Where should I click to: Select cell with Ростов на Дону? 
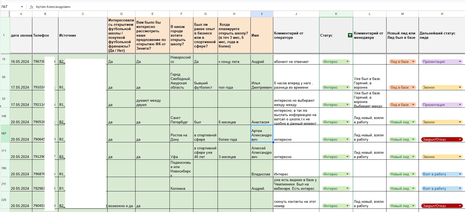[x=181, y=137]
